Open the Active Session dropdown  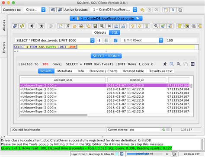(x=114, y=10)
